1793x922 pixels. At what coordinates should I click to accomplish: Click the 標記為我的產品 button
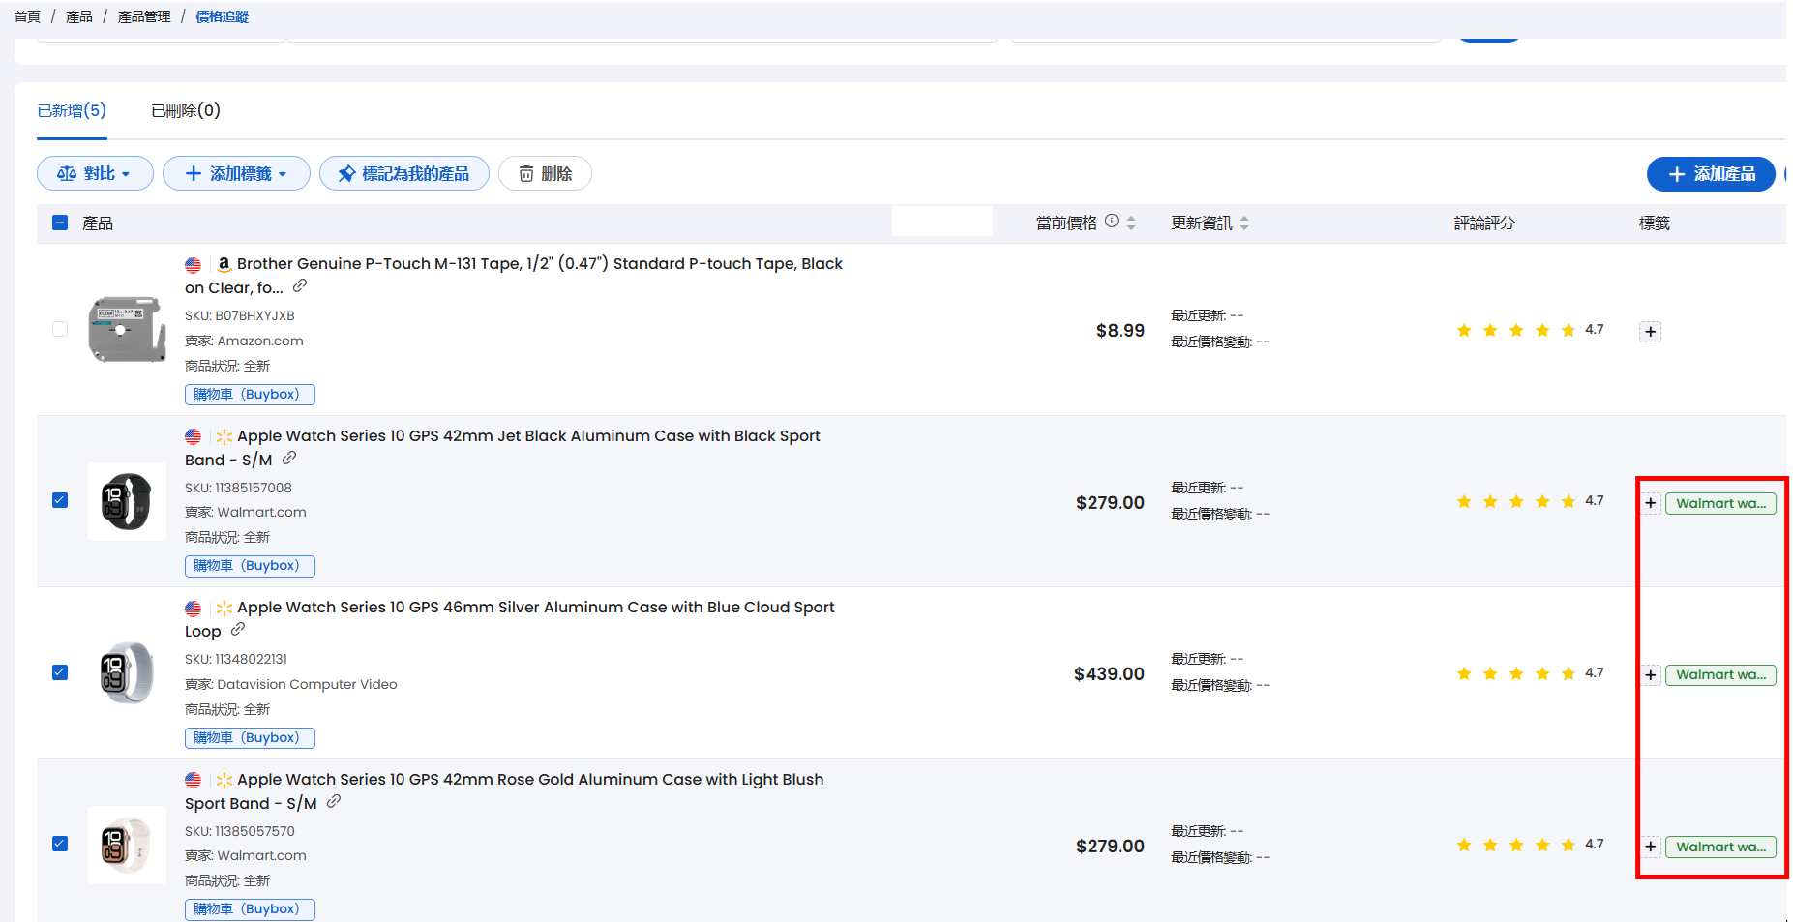(404, 173)
